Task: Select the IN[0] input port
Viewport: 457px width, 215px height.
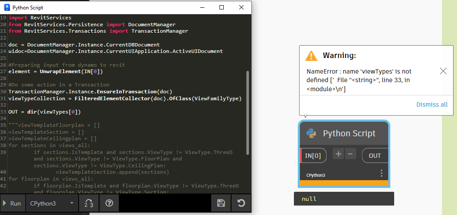Action: click(x=313, y=156)
